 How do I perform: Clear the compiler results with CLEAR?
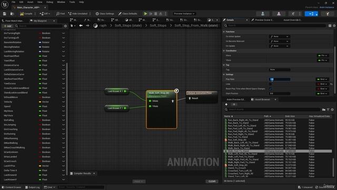(212, 182)
